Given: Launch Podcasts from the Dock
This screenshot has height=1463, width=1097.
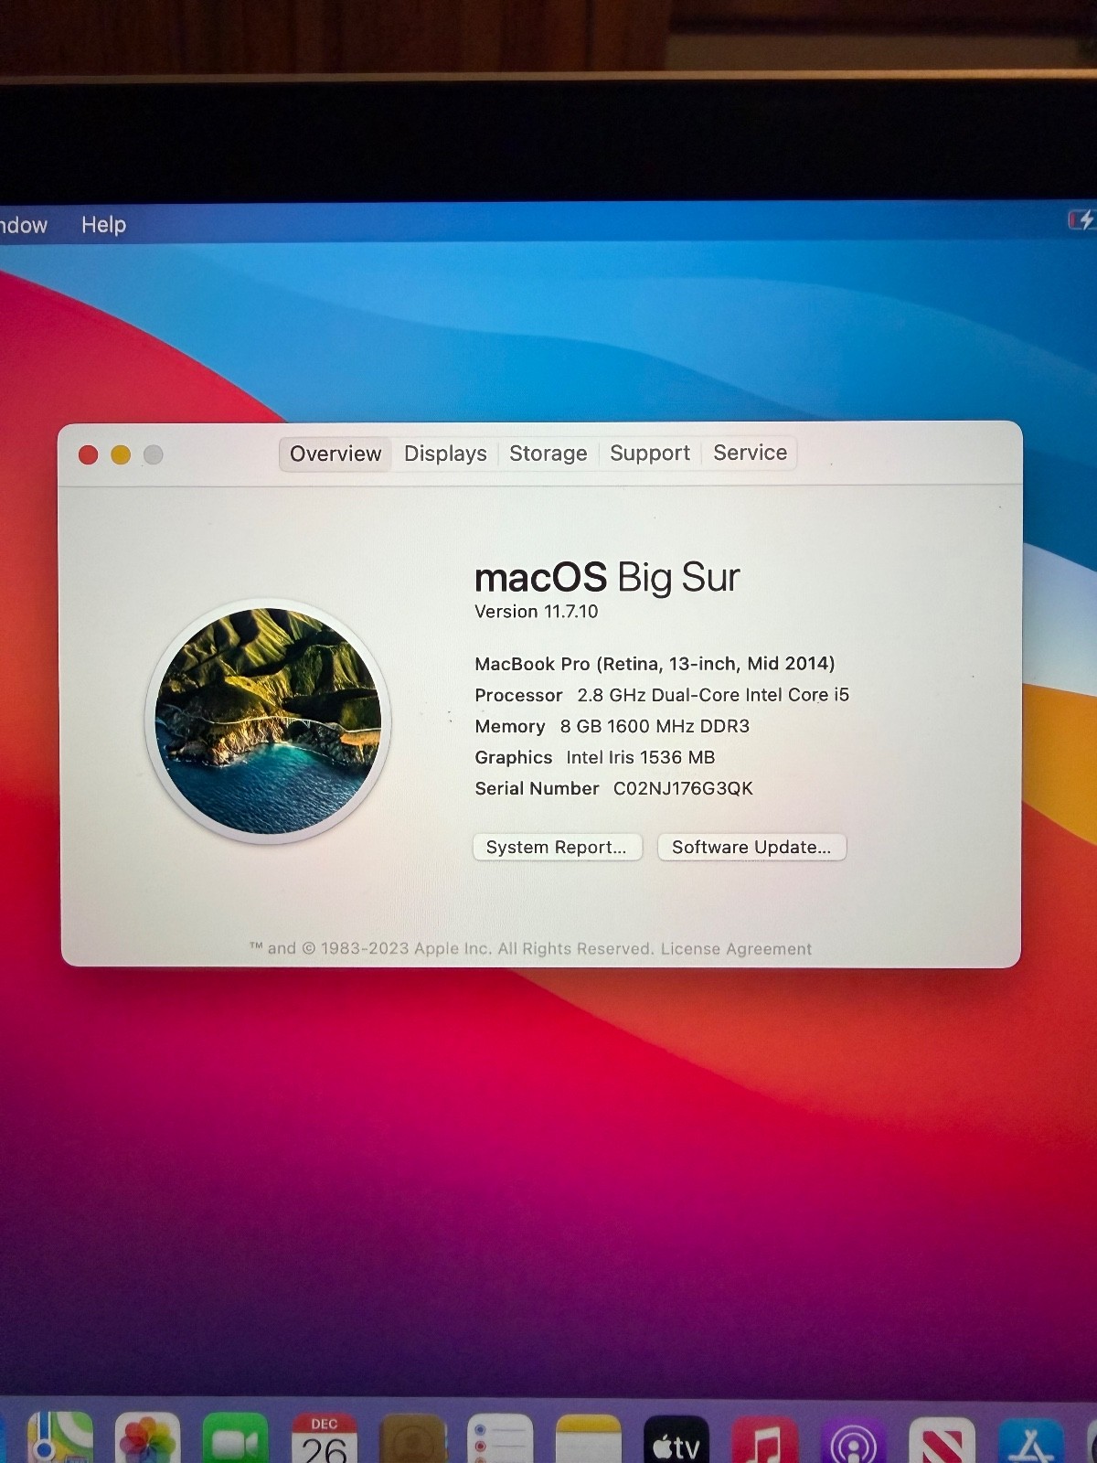Looking at the screenshot, I should point(854,1438).
